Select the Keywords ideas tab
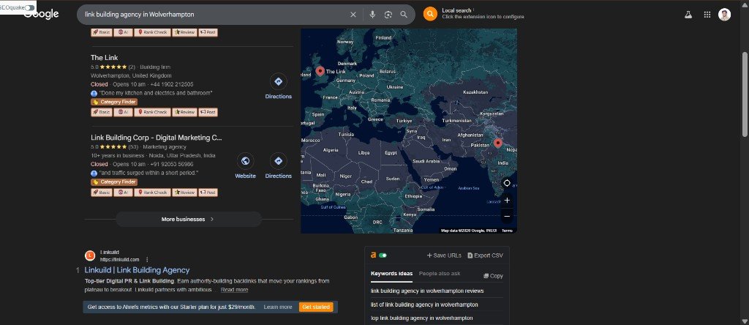Viewport: 749px width, 325px height. [392, 273]
